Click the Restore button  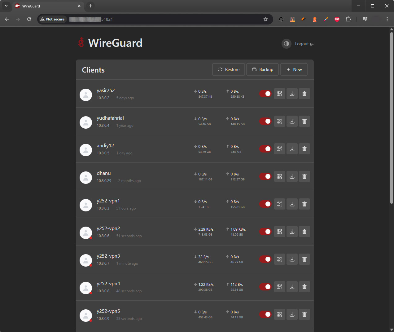229,69
